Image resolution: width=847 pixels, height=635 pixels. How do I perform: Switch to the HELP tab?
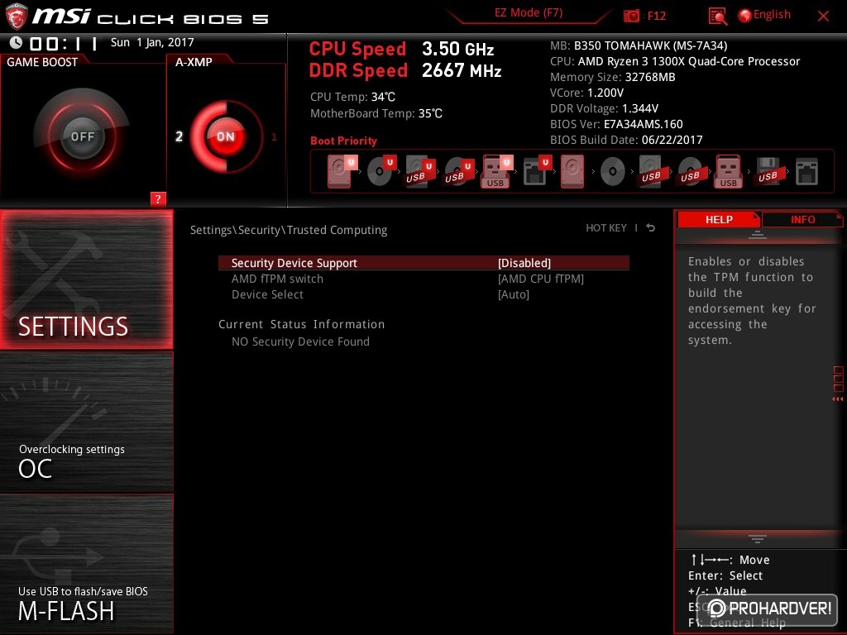point(719,219)
